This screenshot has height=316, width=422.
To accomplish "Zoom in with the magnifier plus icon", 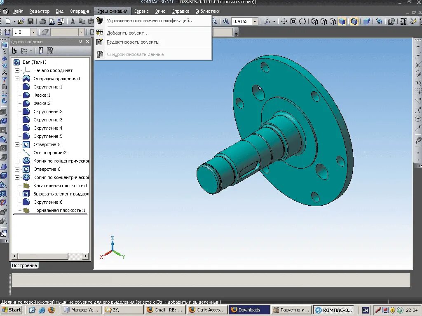I will point(226,21).
